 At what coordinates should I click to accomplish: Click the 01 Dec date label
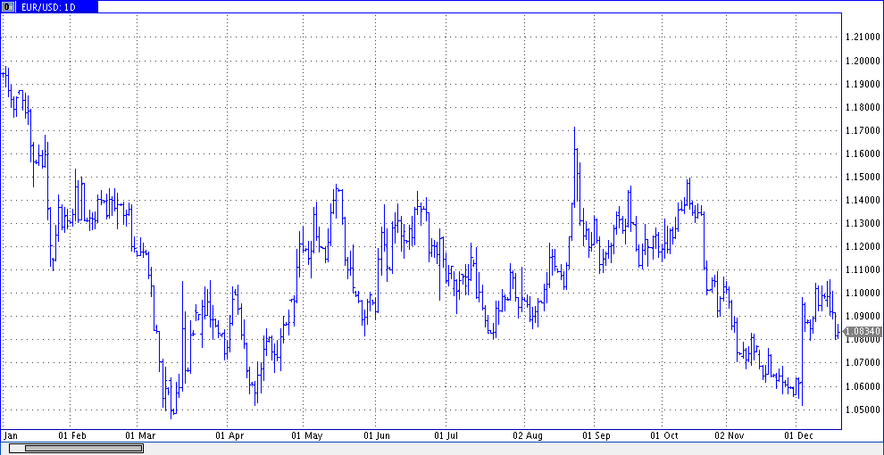click(x=797, y=436)
